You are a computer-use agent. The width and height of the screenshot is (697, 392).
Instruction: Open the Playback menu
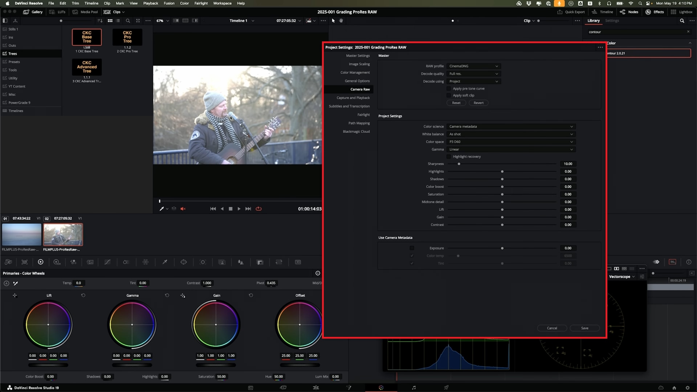(x=151, y=3)
